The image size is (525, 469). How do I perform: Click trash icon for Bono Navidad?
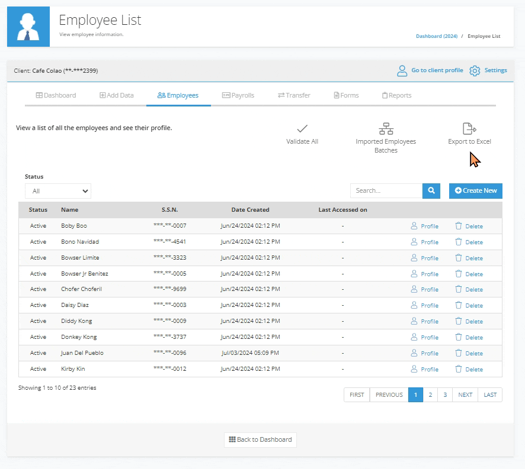pyautogui.click(x=459, y=242)
